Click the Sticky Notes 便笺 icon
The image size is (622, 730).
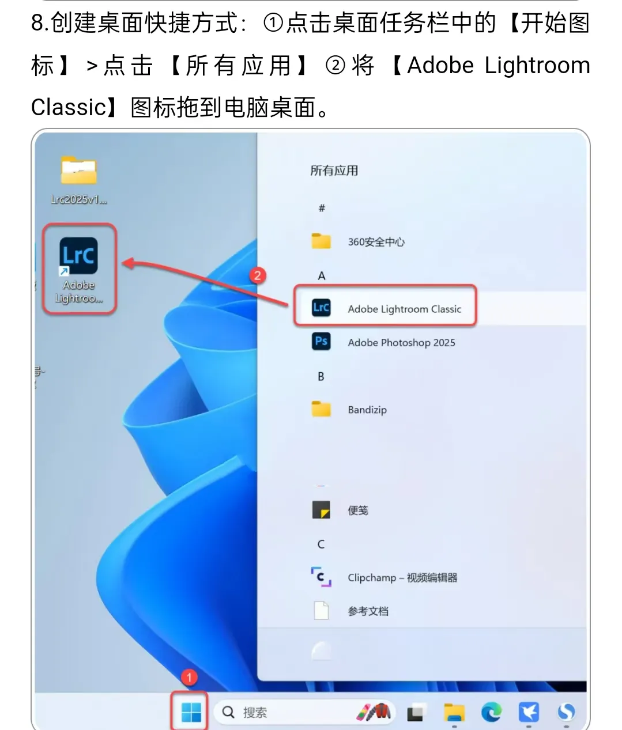tap(321, 510)
